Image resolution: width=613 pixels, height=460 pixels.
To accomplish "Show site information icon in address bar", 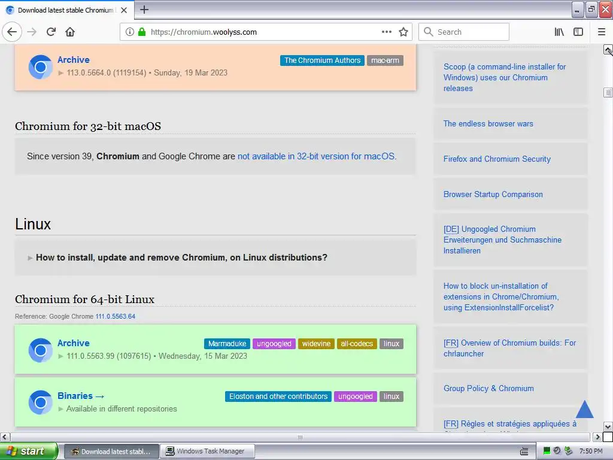I will [130, 32].
